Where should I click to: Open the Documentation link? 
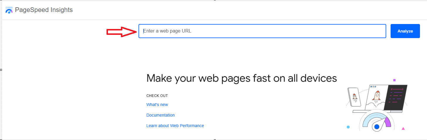[161, 115]
